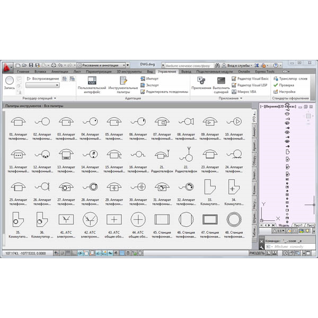Insert symbol 01. Аппарат телефонный
318x318 pixels.
pos(18,128)
